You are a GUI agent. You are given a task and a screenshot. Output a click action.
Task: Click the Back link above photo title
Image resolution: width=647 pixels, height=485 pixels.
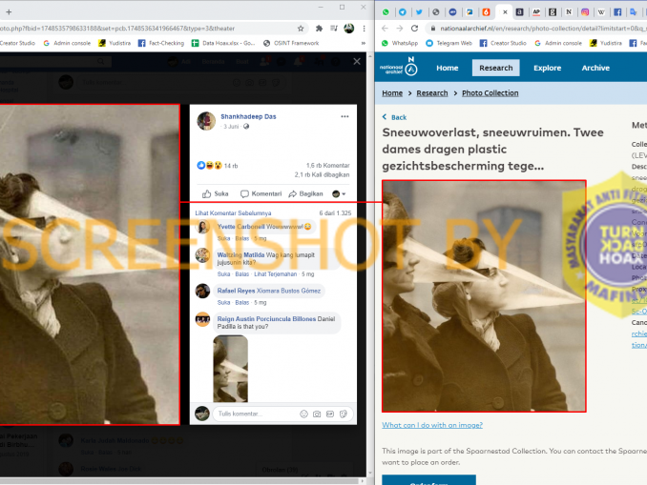tap(394, 117)
